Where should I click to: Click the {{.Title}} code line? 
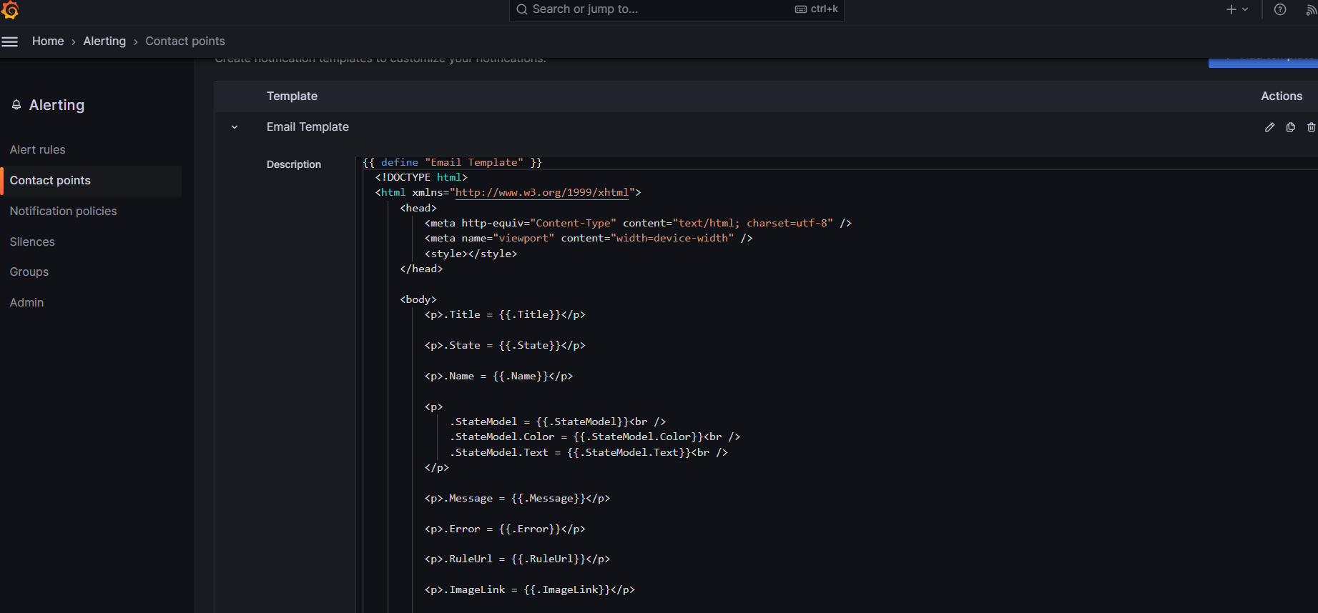point(505,314)
